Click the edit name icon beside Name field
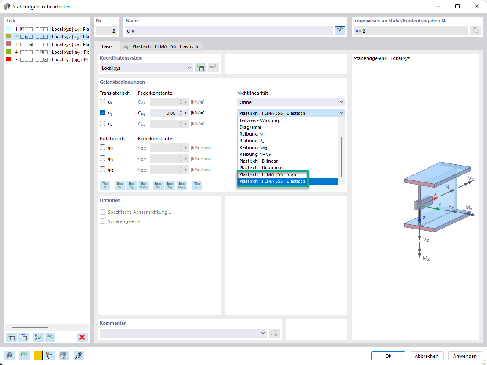This screenshot has width=487, height=365. 340,30
